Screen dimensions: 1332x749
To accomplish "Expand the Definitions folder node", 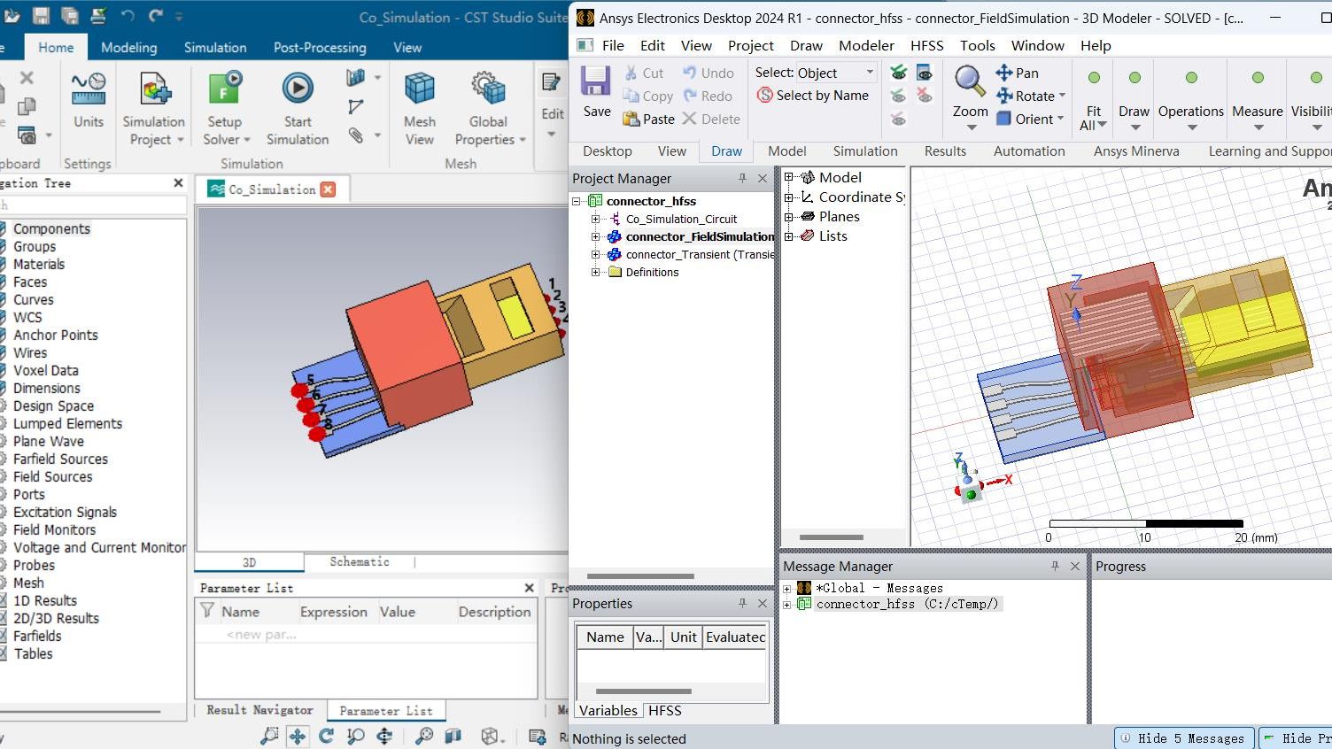I will (596, 272).
